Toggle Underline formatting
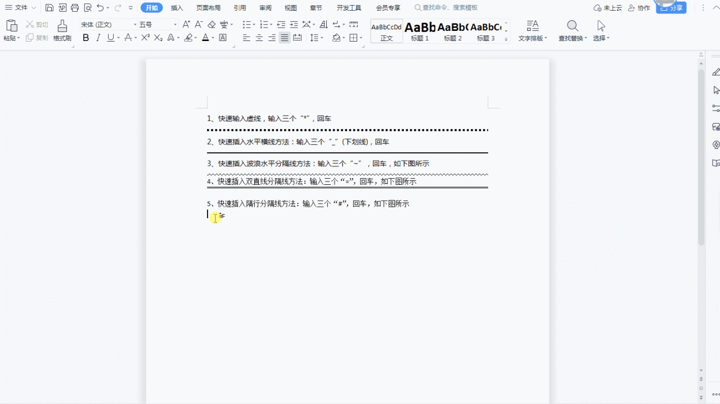 pos(110,38)
